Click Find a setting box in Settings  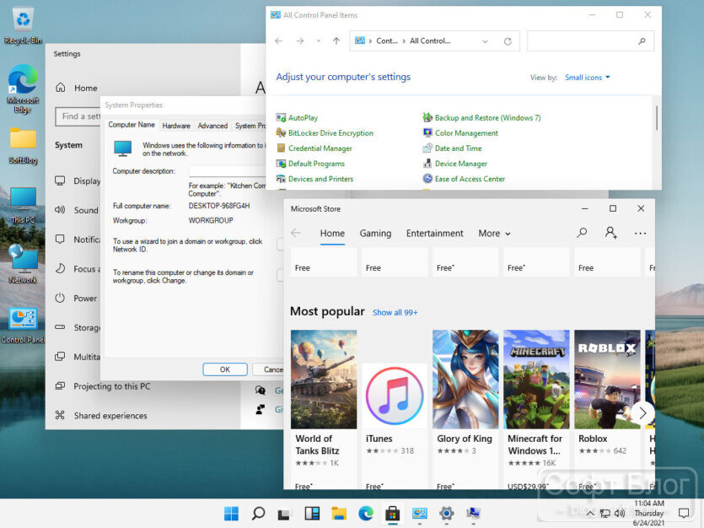(78, 116)
